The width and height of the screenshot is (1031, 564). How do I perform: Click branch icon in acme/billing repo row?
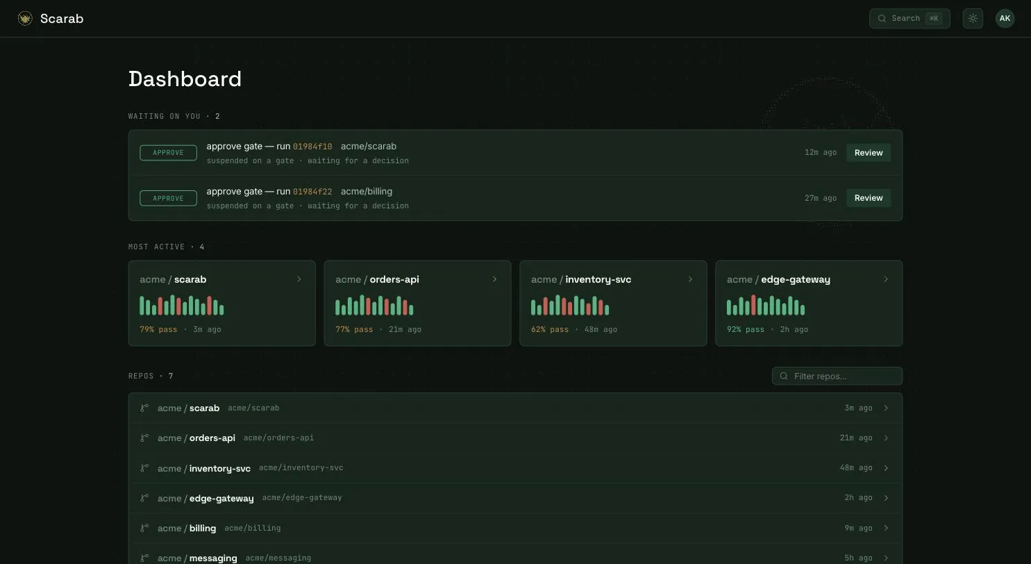click(144, 528)
